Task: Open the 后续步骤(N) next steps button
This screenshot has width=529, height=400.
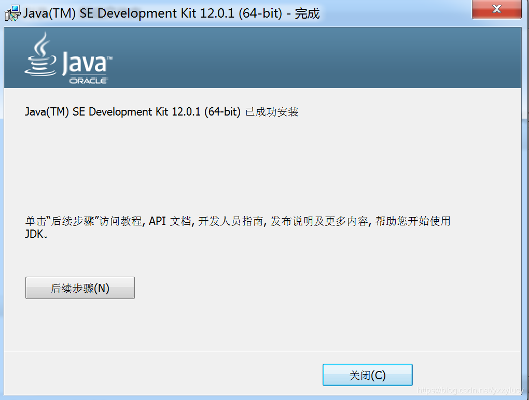Action: [x=80, y=288]
